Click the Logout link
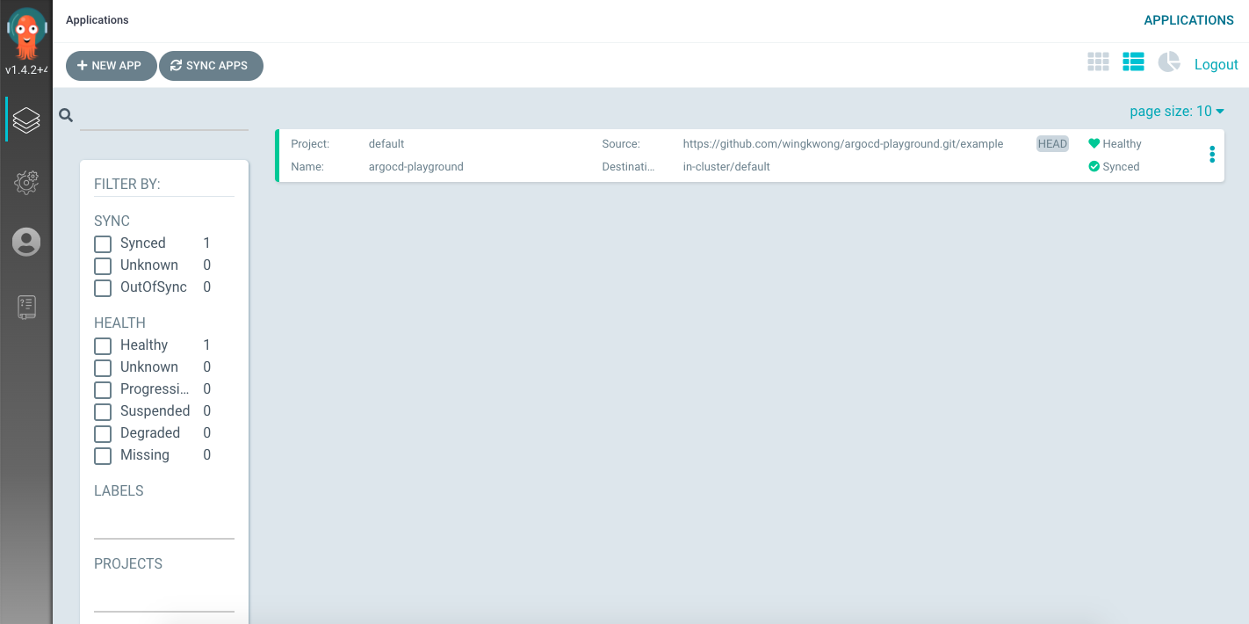Screen dimensions: 1249x624 point(1217,64)
